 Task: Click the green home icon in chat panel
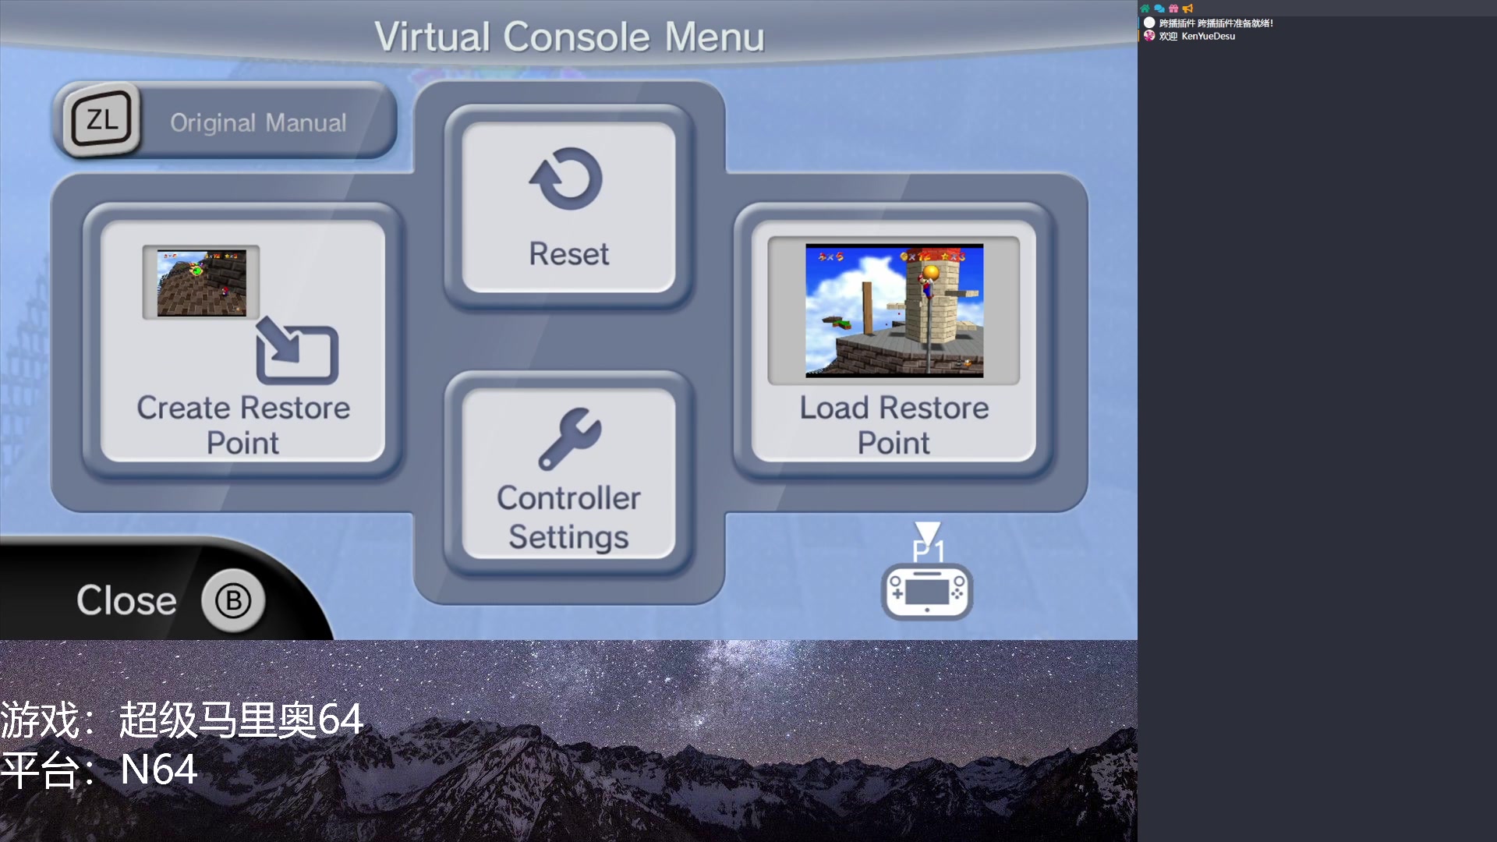(1145, 9)
